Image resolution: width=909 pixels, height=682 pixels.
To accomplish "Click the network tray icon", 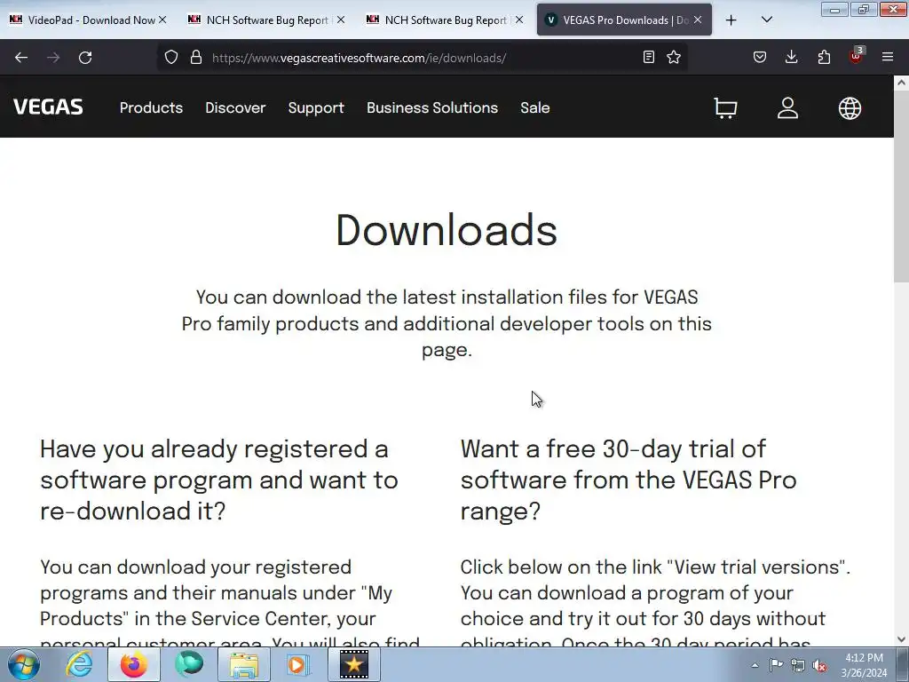I will click(798, 666).
